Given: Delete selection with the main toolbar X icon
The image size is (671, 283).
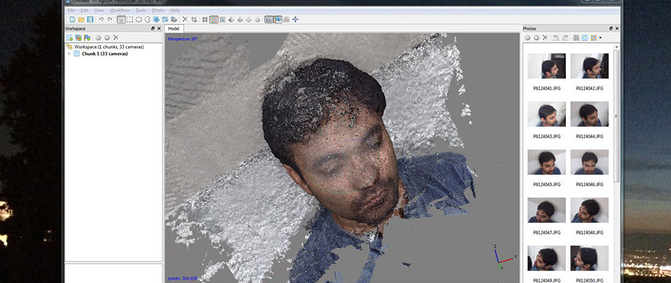Looking at the screenshot, I should pos(185,19).
